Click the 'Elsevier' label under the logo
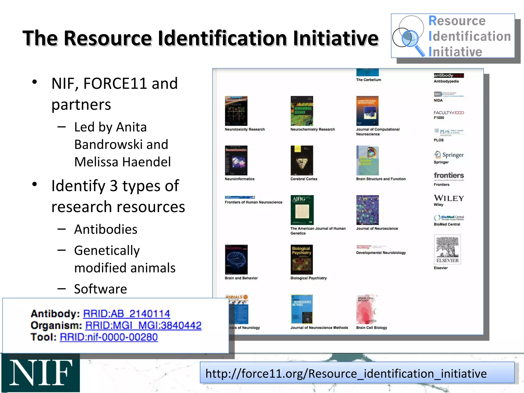Viewport: 524px width, 393px height. (441, 268)
